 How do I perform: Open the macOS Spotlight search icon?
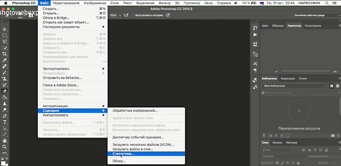[327, 3]
